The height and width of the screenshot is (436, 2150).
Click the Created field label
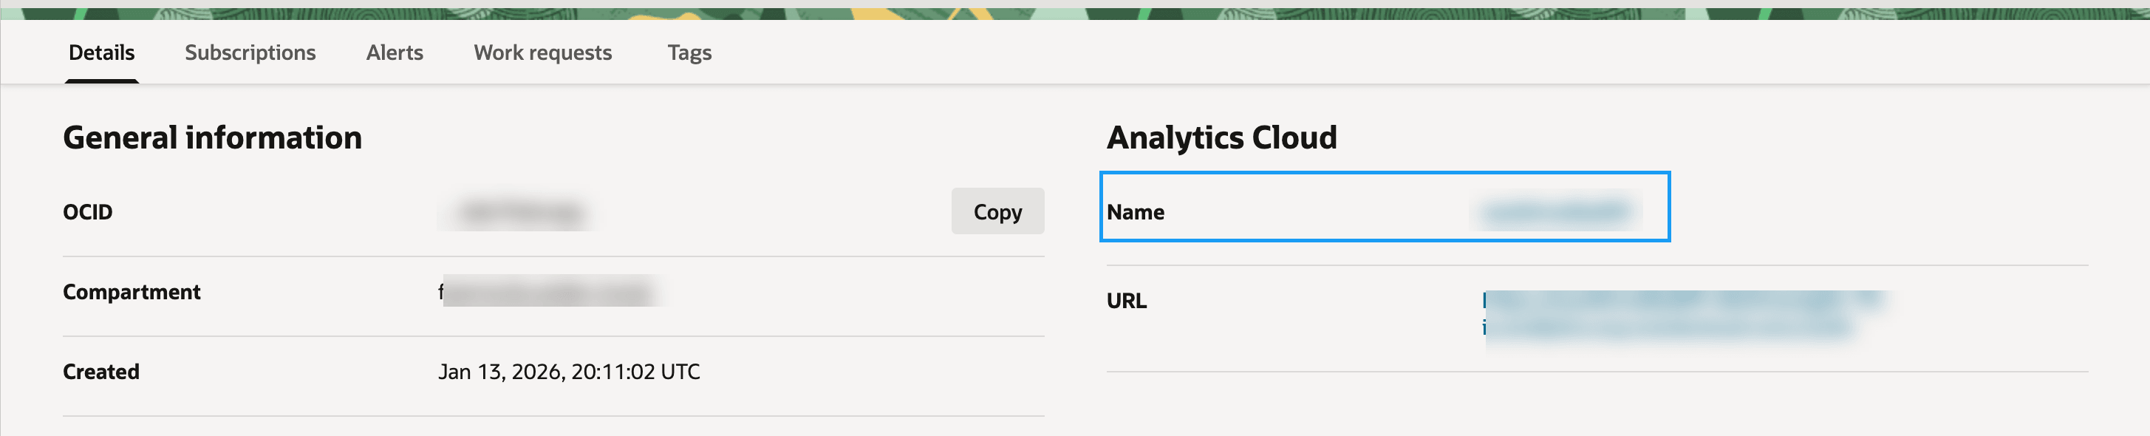(101, 372)
